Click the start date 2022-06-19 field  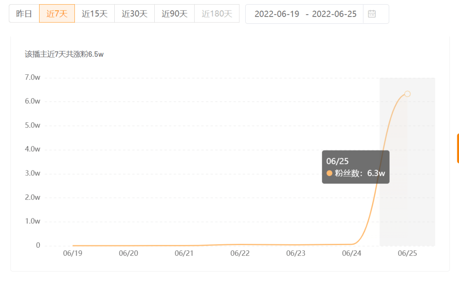pos(277,14)
